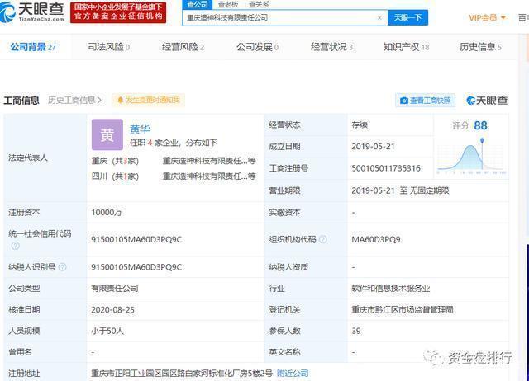
Task: Select the 查老板 search tab
Action: [228, 4]
